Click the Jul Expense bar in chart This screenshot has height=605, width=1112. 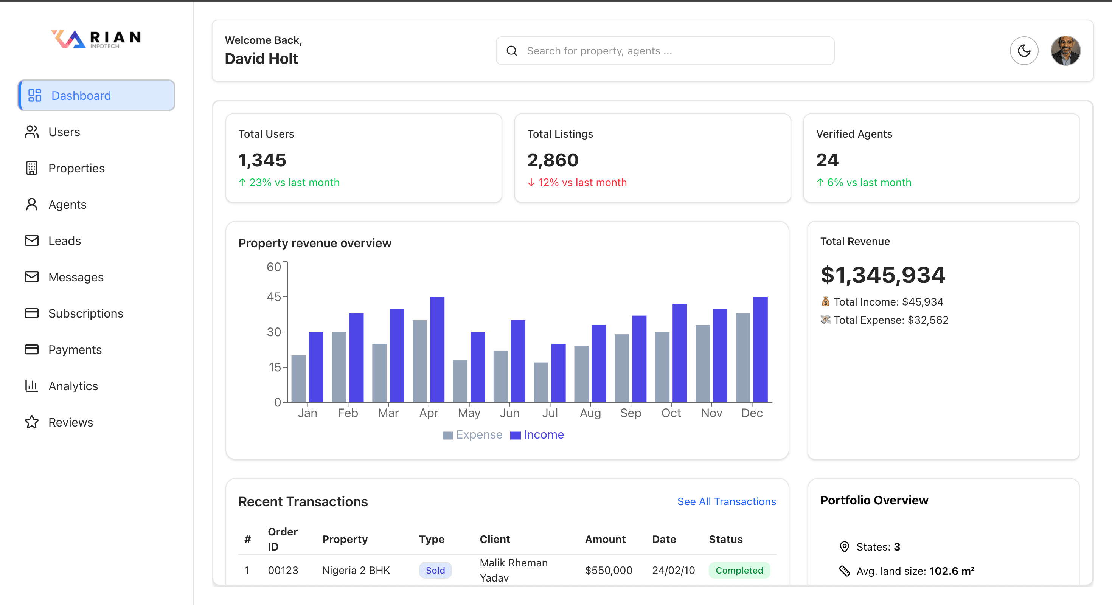pos(541,382)
